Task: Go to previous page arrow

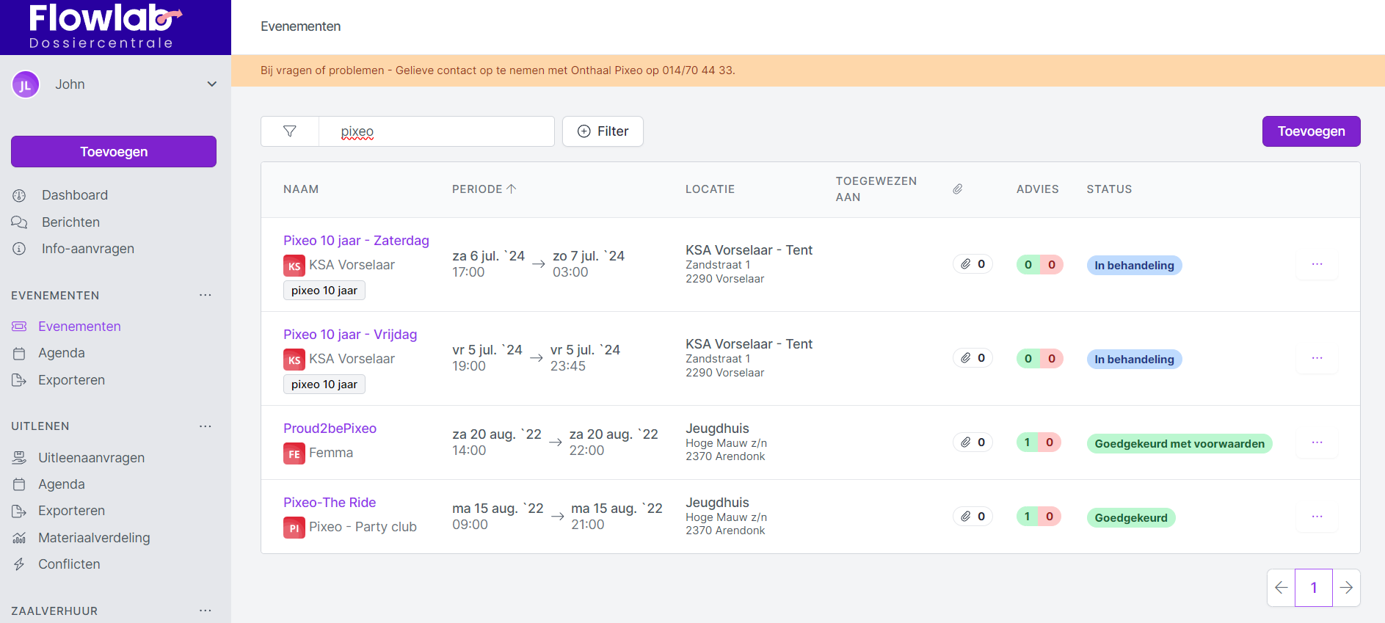Action: pos(1282,588)
